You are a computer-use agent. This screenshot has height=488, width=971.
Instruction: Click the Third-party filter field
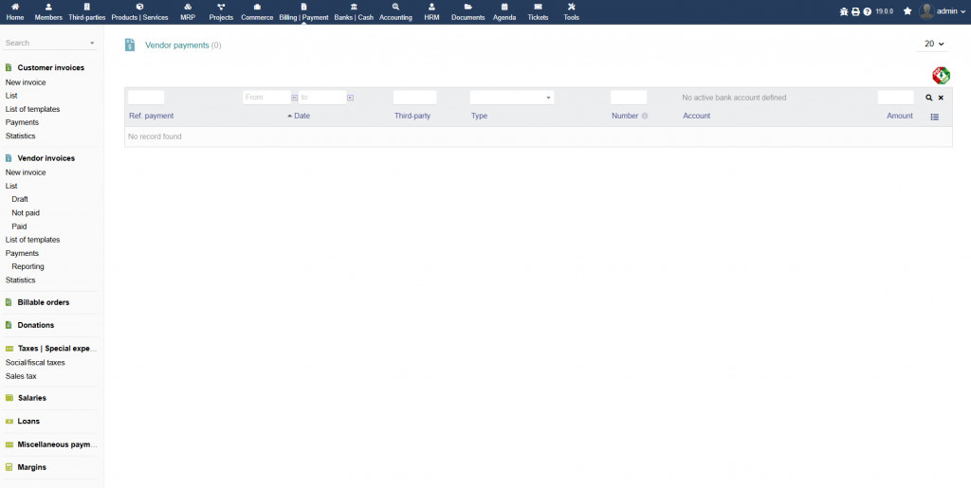(415, 98)
